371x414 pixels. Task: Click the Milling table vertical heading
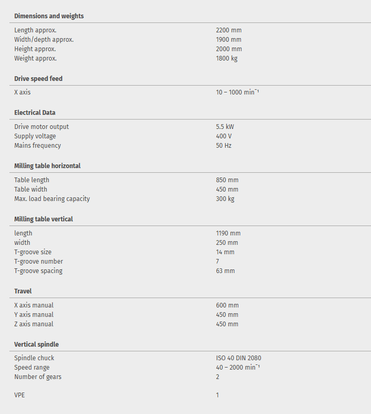(x=44, y=219)
